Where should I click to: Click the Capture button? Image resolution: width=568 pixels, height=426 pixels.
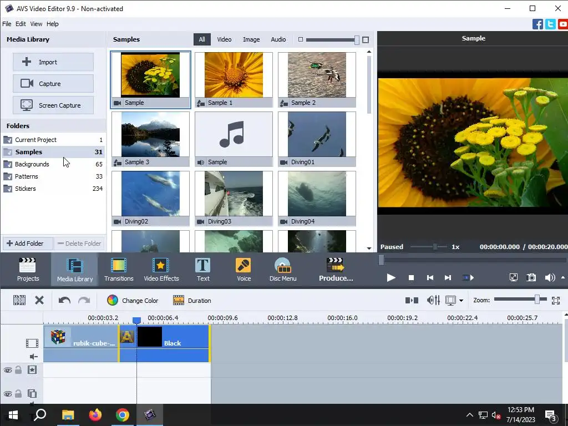(x=53, y=84)
